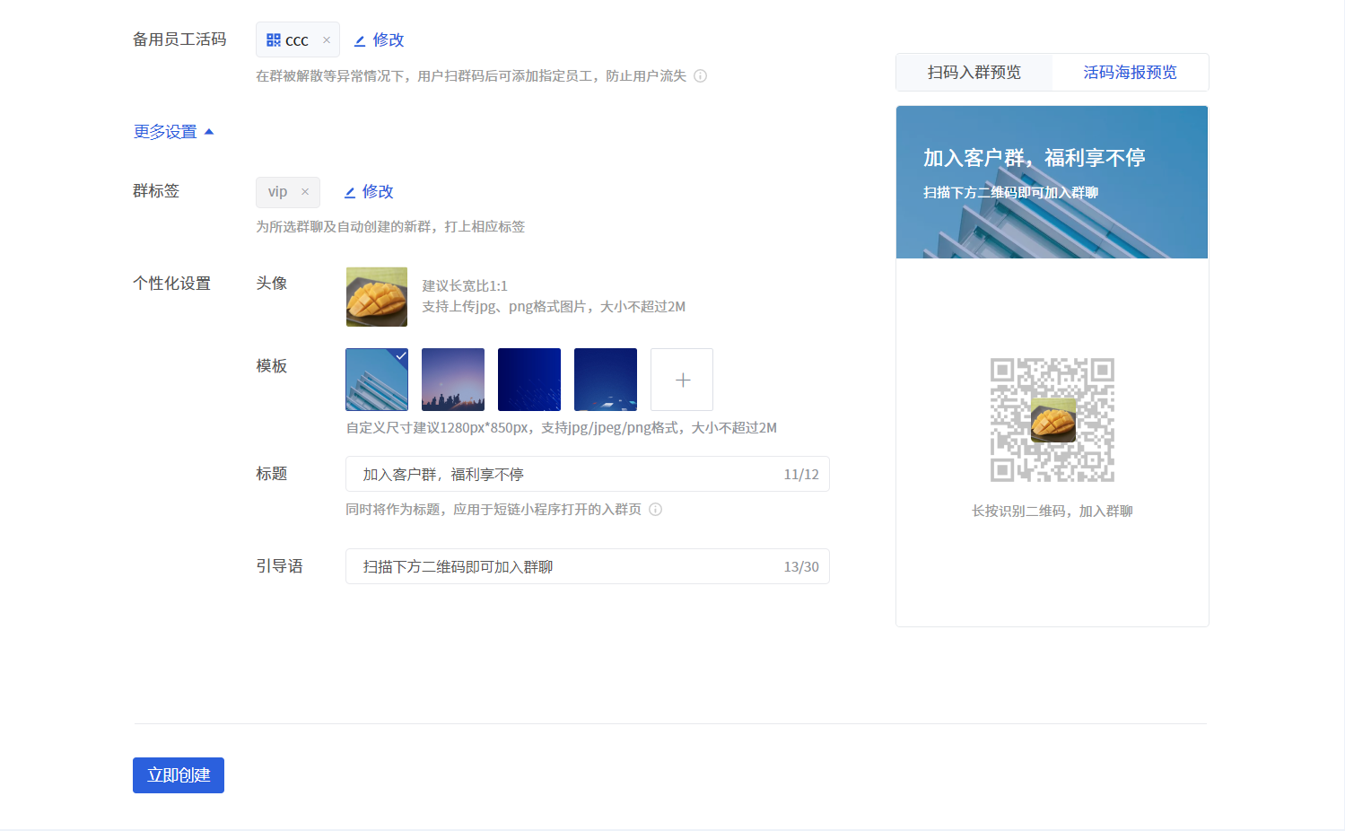Select the blue building template
Viewport: 1345px width, 831px height.
pyautogui.click(x=377, y=380)
